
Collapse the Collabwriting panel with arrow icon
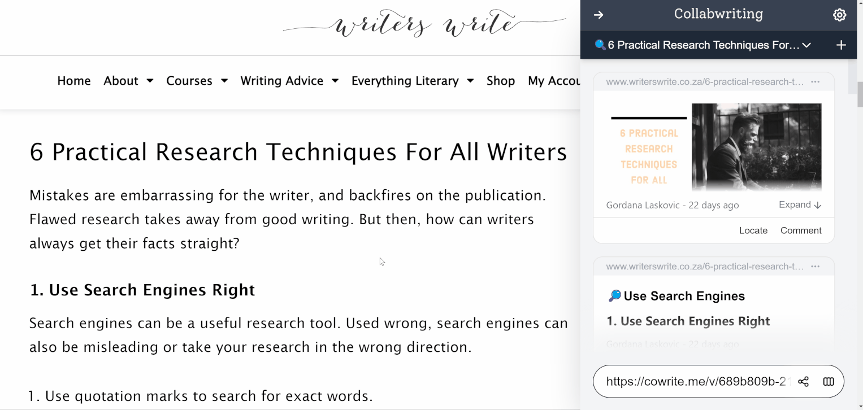pos(599,15)
